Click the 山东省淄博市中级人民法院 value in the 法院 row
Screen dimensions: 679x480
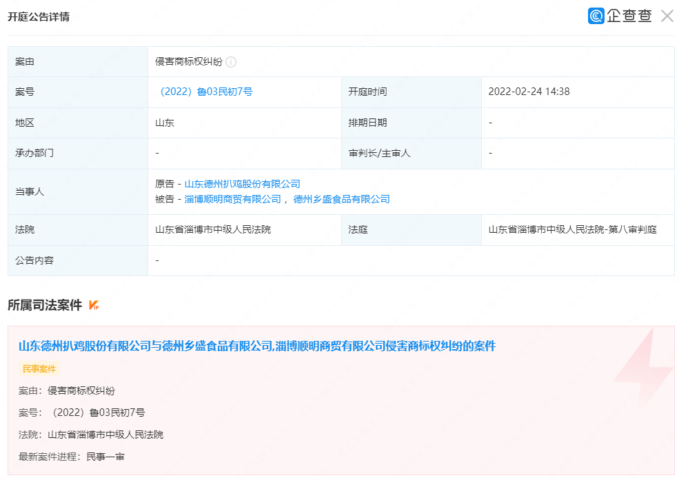(x=213, y=229)
